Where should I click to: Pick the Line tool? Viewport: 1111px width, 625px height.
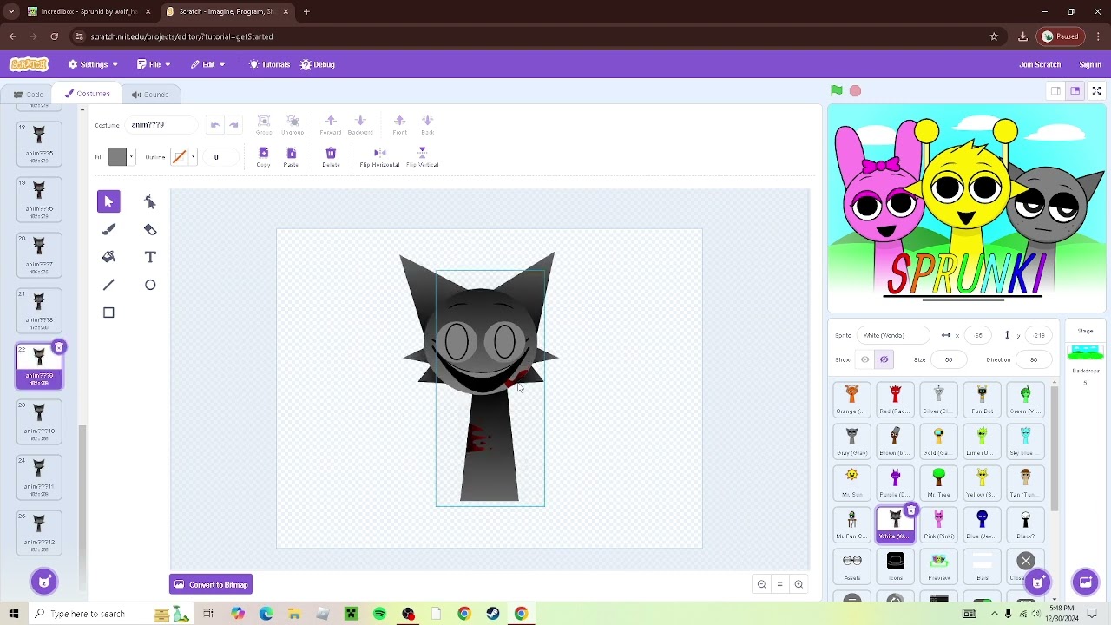(108, 285)
